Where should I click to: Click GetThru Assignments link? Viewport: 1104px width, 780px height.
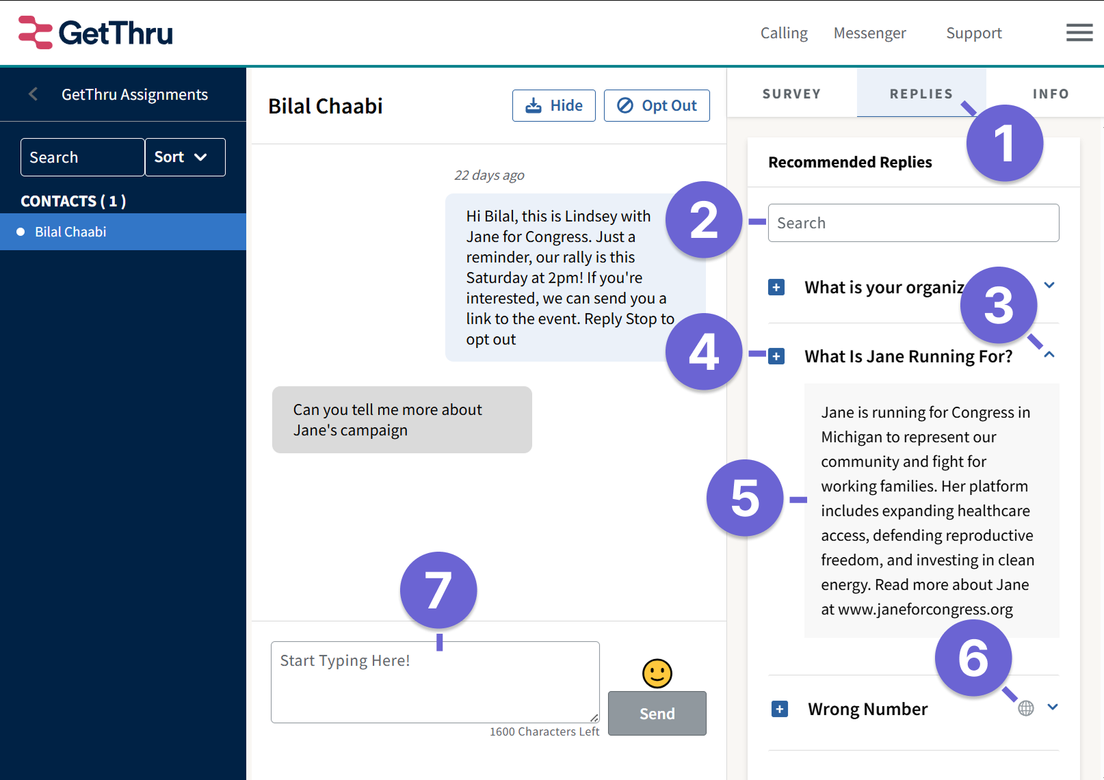[135, 94]
